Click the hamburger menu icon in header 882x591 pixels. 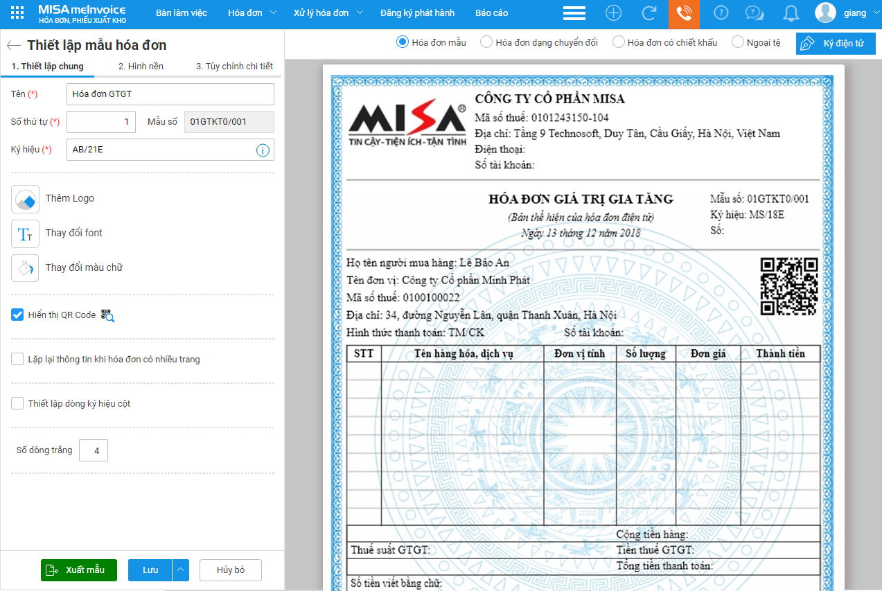pos(574,13)
